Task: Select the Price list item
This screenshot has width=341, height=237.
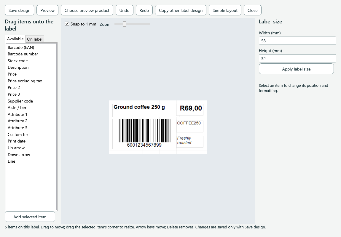Action: (31, 74)
